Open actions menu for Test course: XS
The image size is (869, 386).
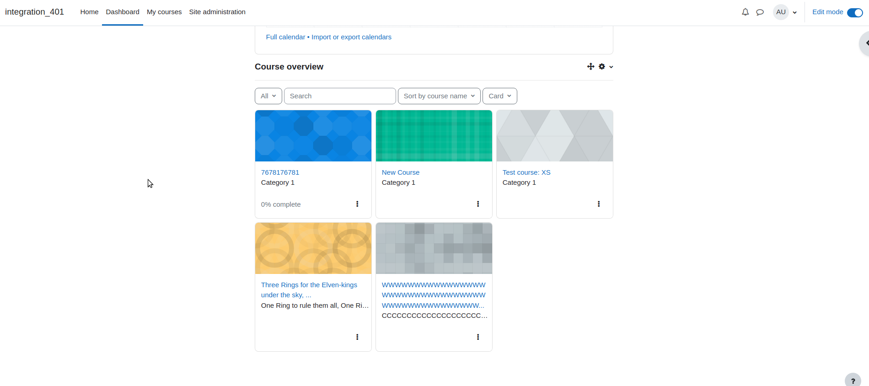tap(599, 204)
